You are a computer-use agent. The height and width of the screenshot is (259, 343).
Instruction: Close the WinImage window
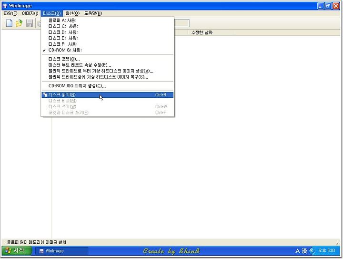(336, 6)
